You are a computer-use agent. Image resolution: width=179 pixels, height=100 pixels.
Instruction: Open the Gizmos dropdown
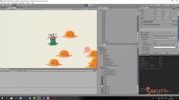[x=94, y=9]
